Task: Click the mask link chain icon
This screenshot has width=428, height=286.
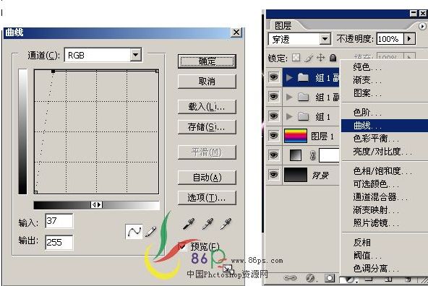Action: point(313,155)
